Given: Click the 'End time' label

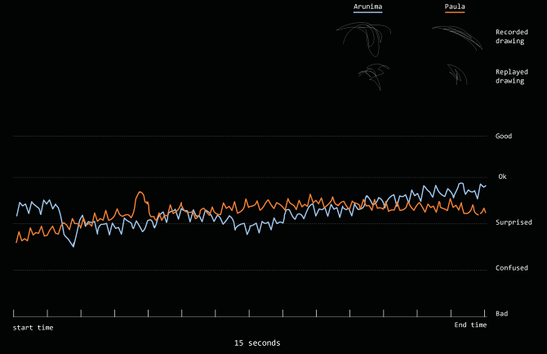Looking at the screenshot, I should click(470, 325).
